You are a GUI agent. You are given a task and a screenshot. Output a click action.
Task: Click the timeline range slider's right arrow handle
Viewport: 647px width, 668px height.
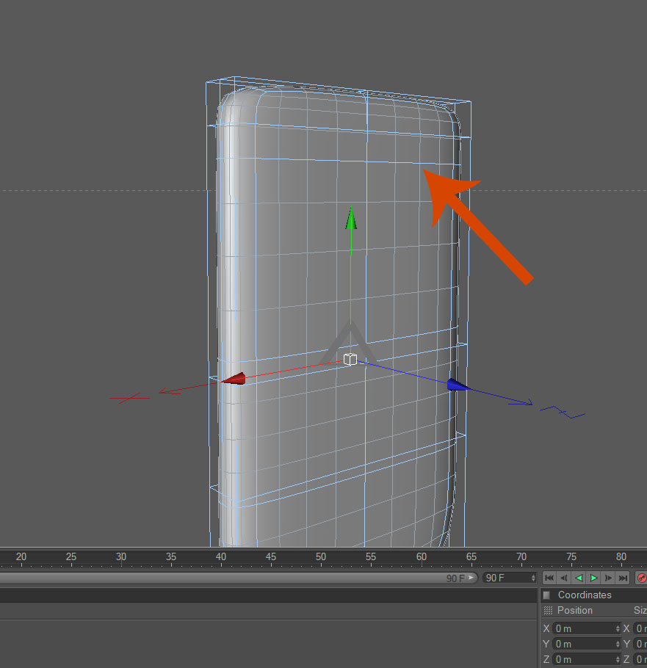(x=471, y=578)
